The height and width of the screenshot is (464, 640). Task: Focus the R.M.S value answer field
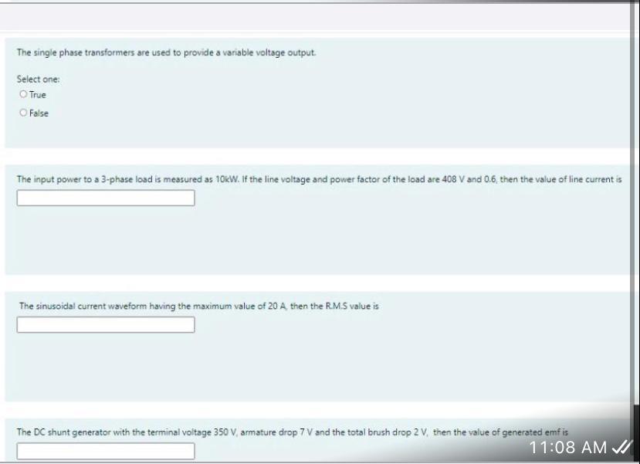pyautogui.click(x=106, y=325)
